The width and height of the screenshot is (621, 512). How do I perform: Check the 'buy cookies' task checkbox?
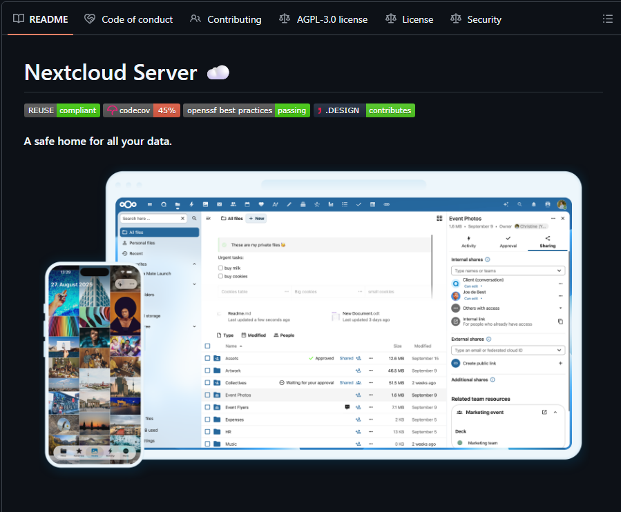point(220,276)
